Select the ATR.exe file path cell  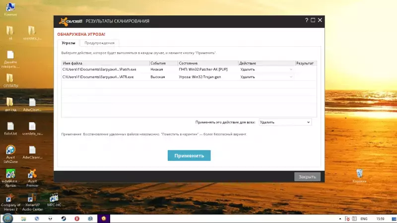pos(98,77)
